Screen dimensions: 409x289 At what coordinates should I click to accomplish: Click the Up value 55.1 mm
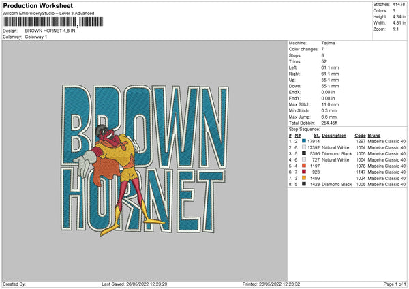tap(330, 80)
